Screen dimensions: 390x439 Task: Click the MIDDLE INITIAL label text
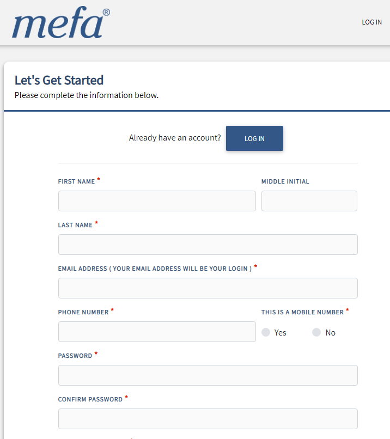pos(285,181)
